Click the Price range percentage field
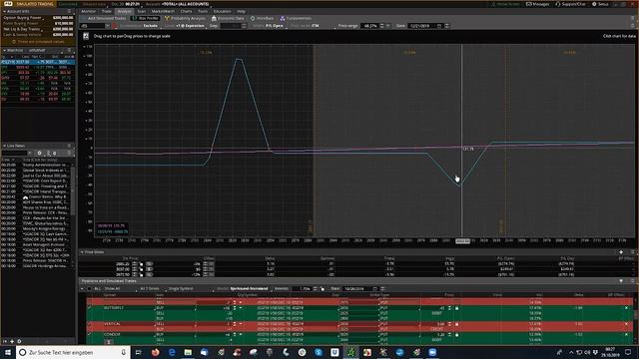The image size is (639, 359). (x=369, y=26)
